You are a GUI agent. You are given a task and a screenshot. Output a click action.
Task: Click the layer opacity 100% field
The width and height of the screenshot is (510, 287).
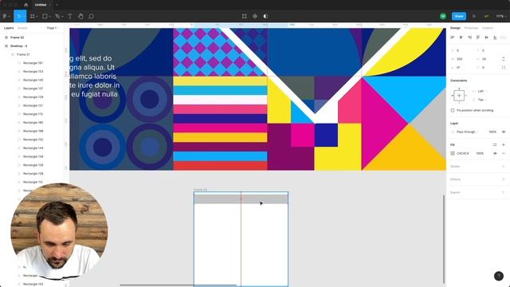point(492,132)
